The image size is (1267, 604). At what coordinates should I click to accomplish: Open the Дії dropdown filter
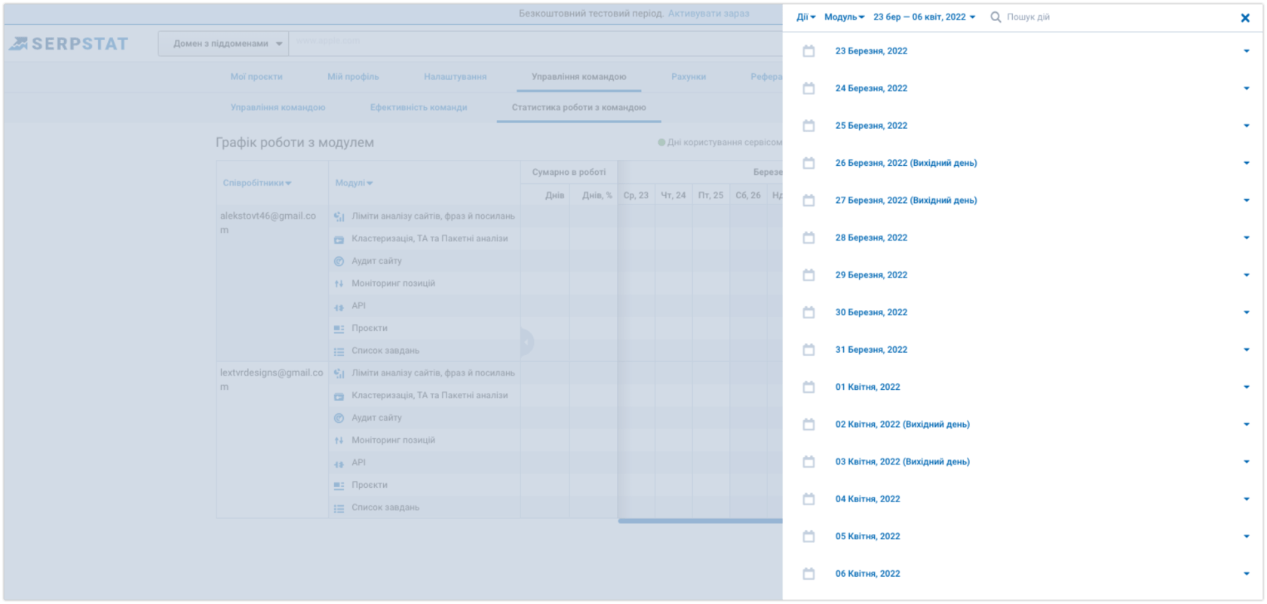coord(805,17)
